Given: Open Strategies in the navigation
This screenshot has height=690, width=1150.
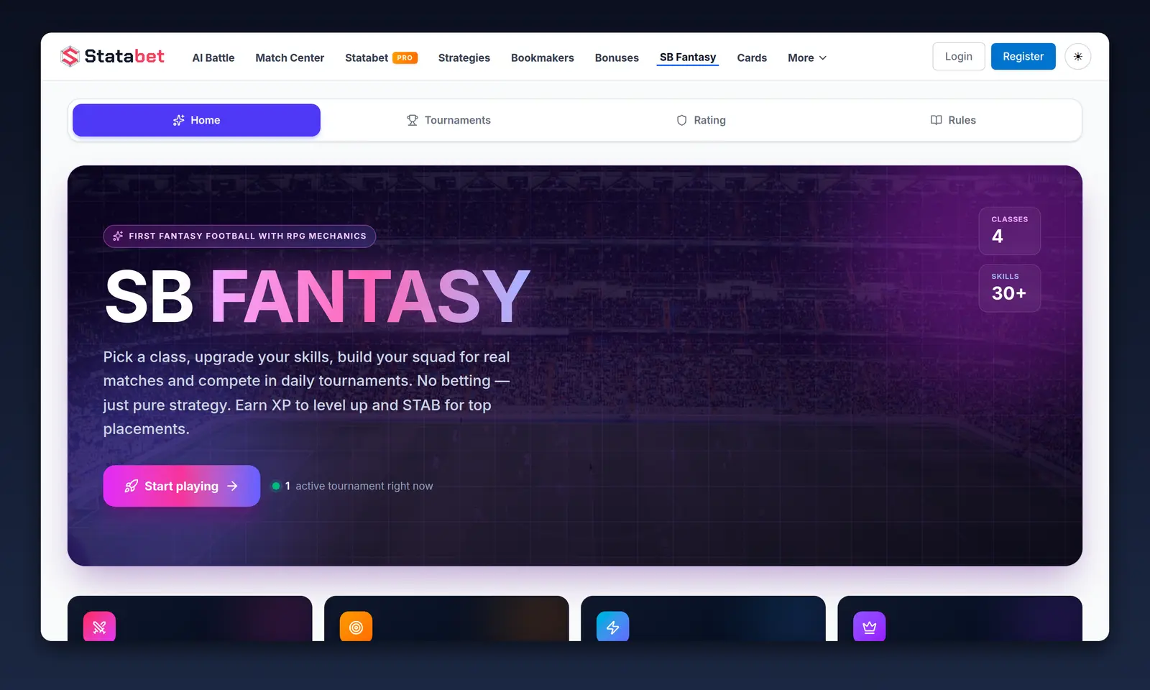Looking at the screenshot, I should [x=464, y=57].
